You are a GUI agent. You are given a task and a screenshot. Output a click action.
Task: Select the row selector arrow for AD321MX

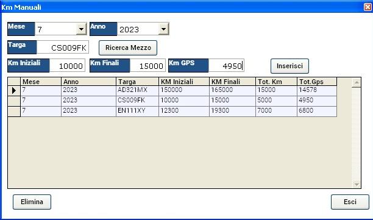pos(14,91)
